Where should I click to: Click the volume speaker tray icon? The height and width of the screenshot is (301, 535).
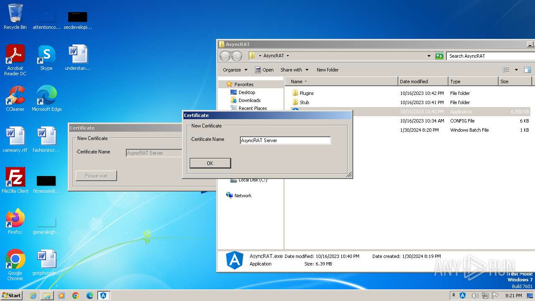(475, 296)
